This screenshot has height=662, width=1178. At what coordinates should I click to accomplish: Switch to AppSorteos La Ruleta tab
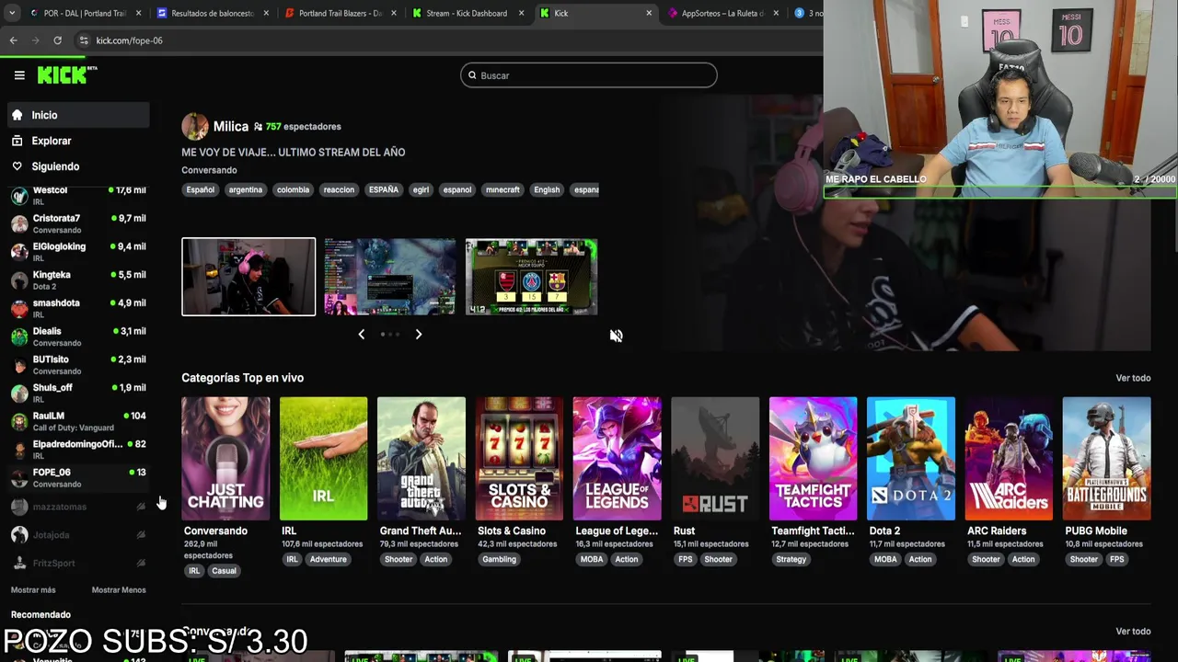coord(723,13)
